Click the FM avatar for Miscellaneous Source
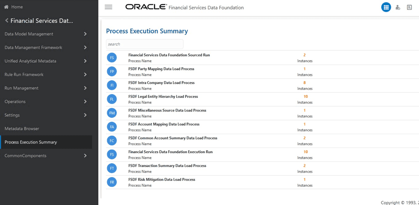The image size is (419, 205). coord(112,113)
